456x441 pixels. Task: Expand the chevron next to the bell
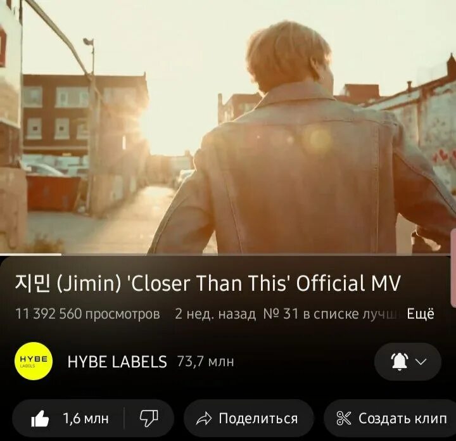click(421, 362)
